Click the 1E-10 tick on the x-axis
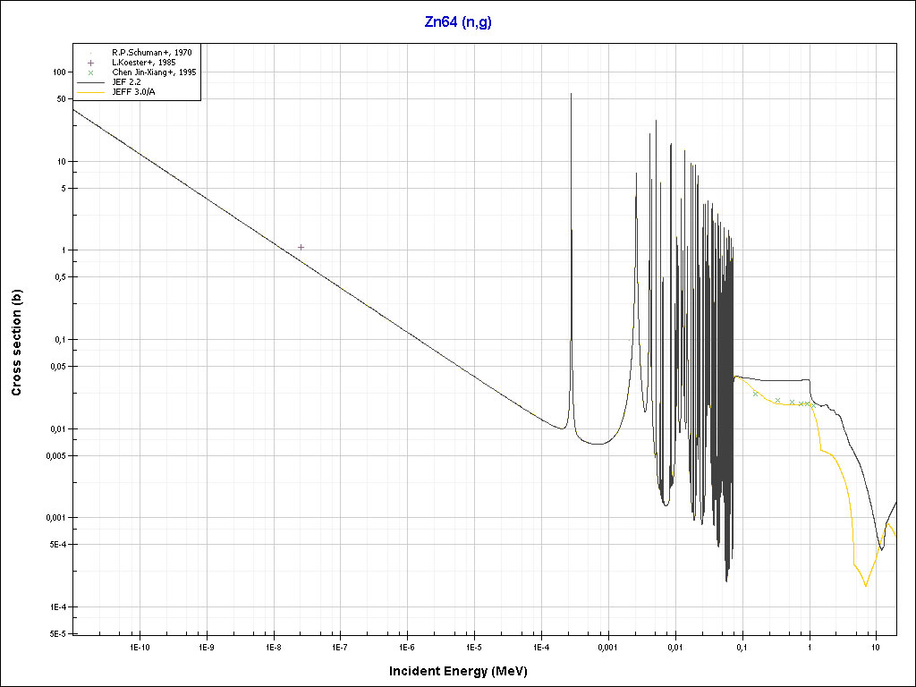The width and height of the screenshot is (916, 687). tap(139, 646)
